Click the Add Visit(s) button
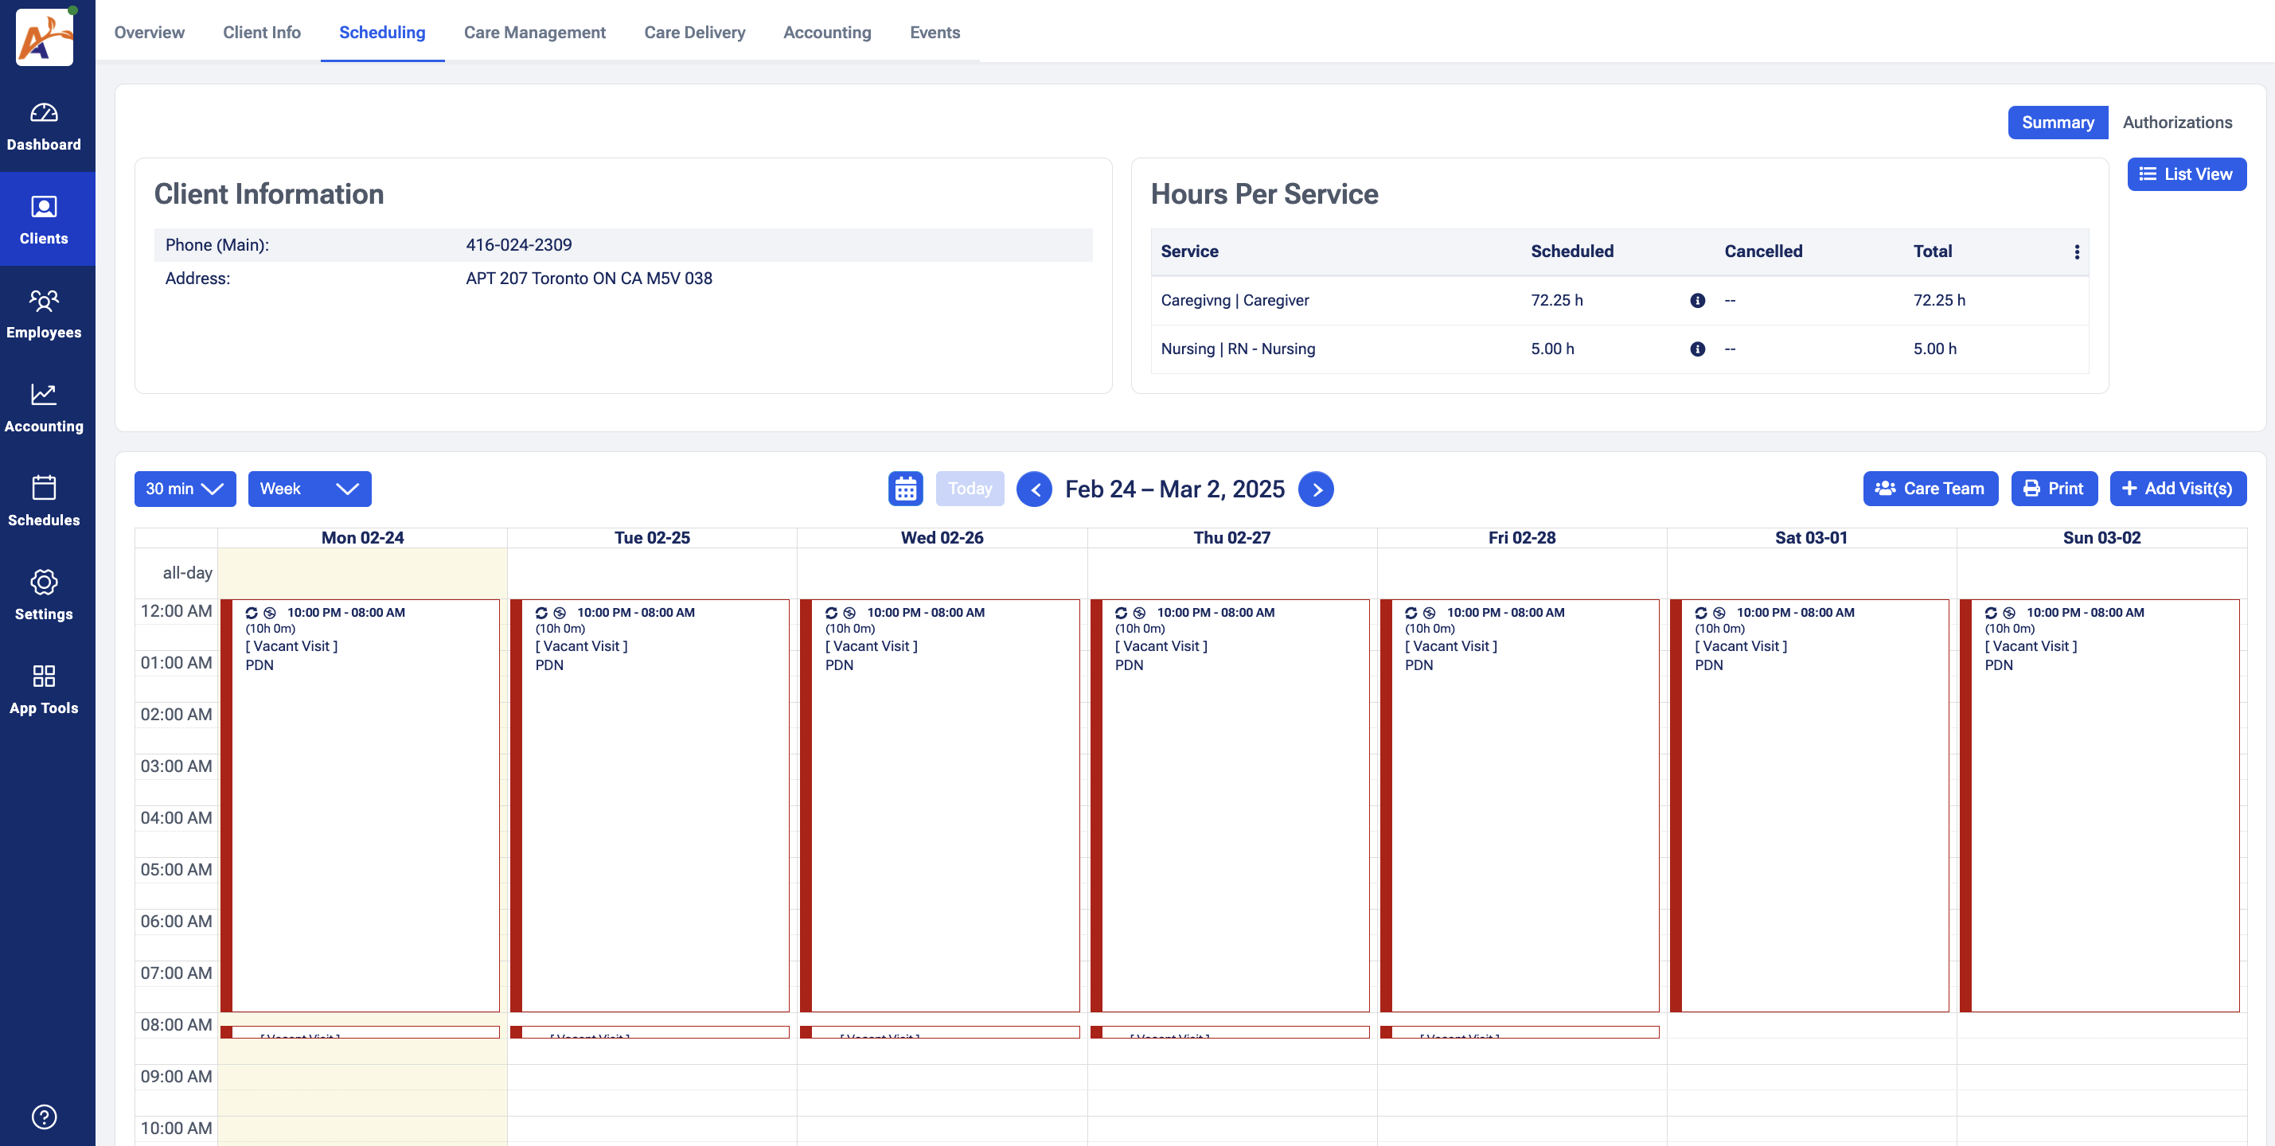This screenshot has height=1146, width=2275. click(2177, 489)
